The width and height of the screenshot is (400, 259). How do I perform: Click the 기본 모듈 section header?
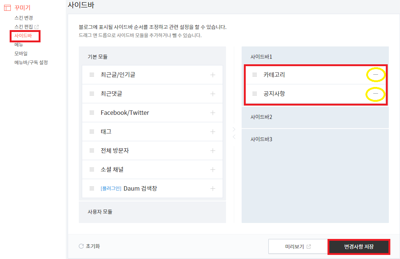(x=97, y=56)
